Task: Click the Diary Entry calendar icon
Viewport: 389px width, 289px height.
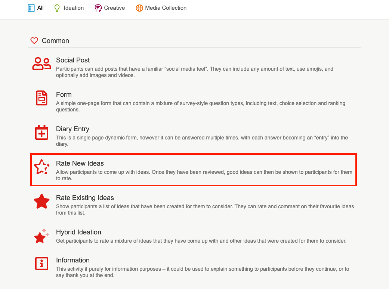Action: (41, 132)
